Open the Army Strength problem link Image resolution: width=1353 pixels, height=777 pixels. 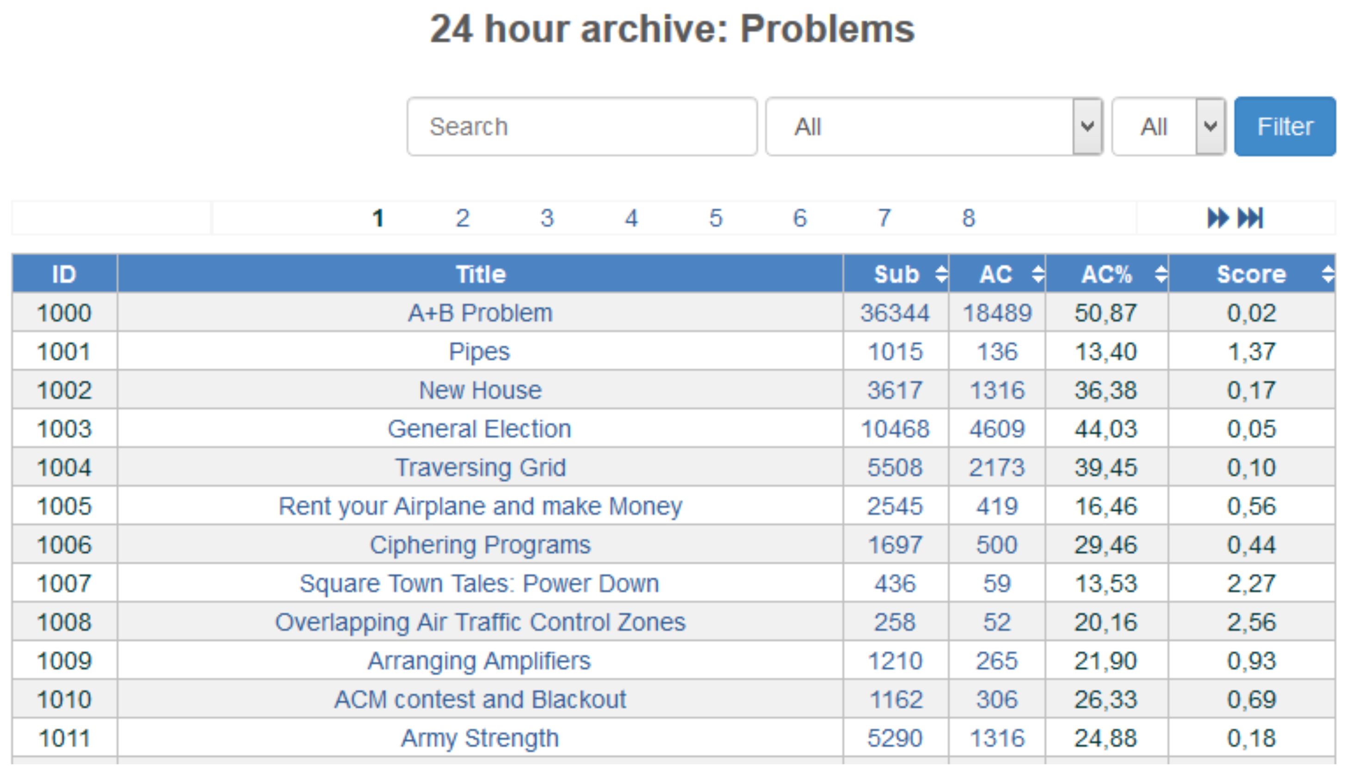(480, 739)
